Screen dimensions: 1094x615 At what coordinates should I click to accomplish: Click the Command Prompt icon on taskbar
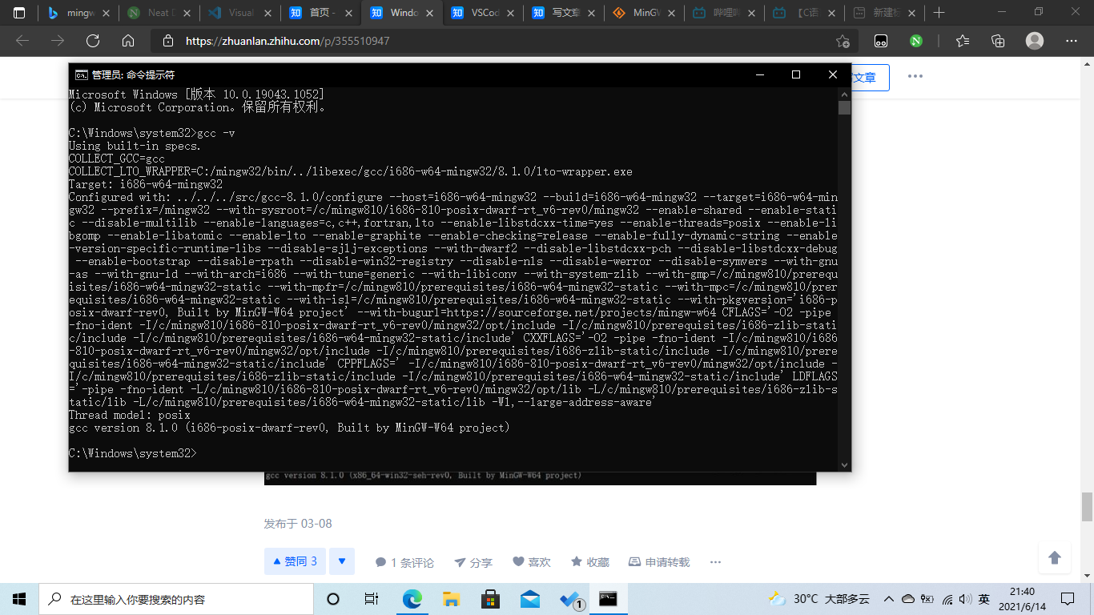coord(608,598)
